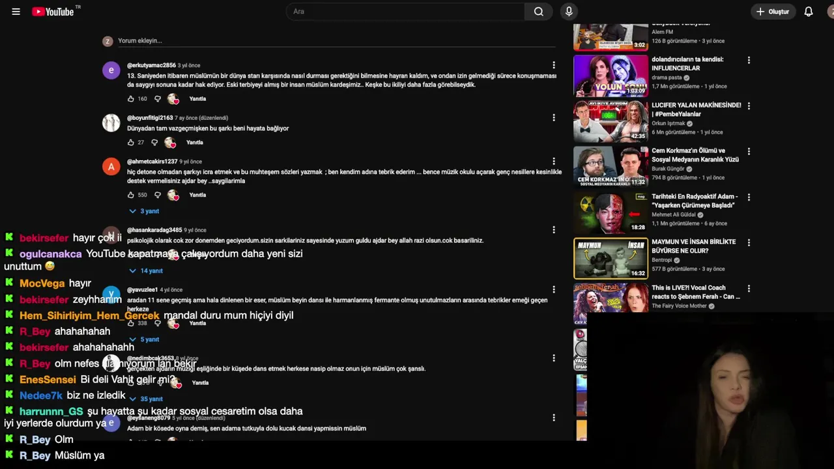Image resolution: width=834 pixels, height=469 pixels.
Task: Open the ahmetcakirs1237 channel avatar
Action: 111,167
